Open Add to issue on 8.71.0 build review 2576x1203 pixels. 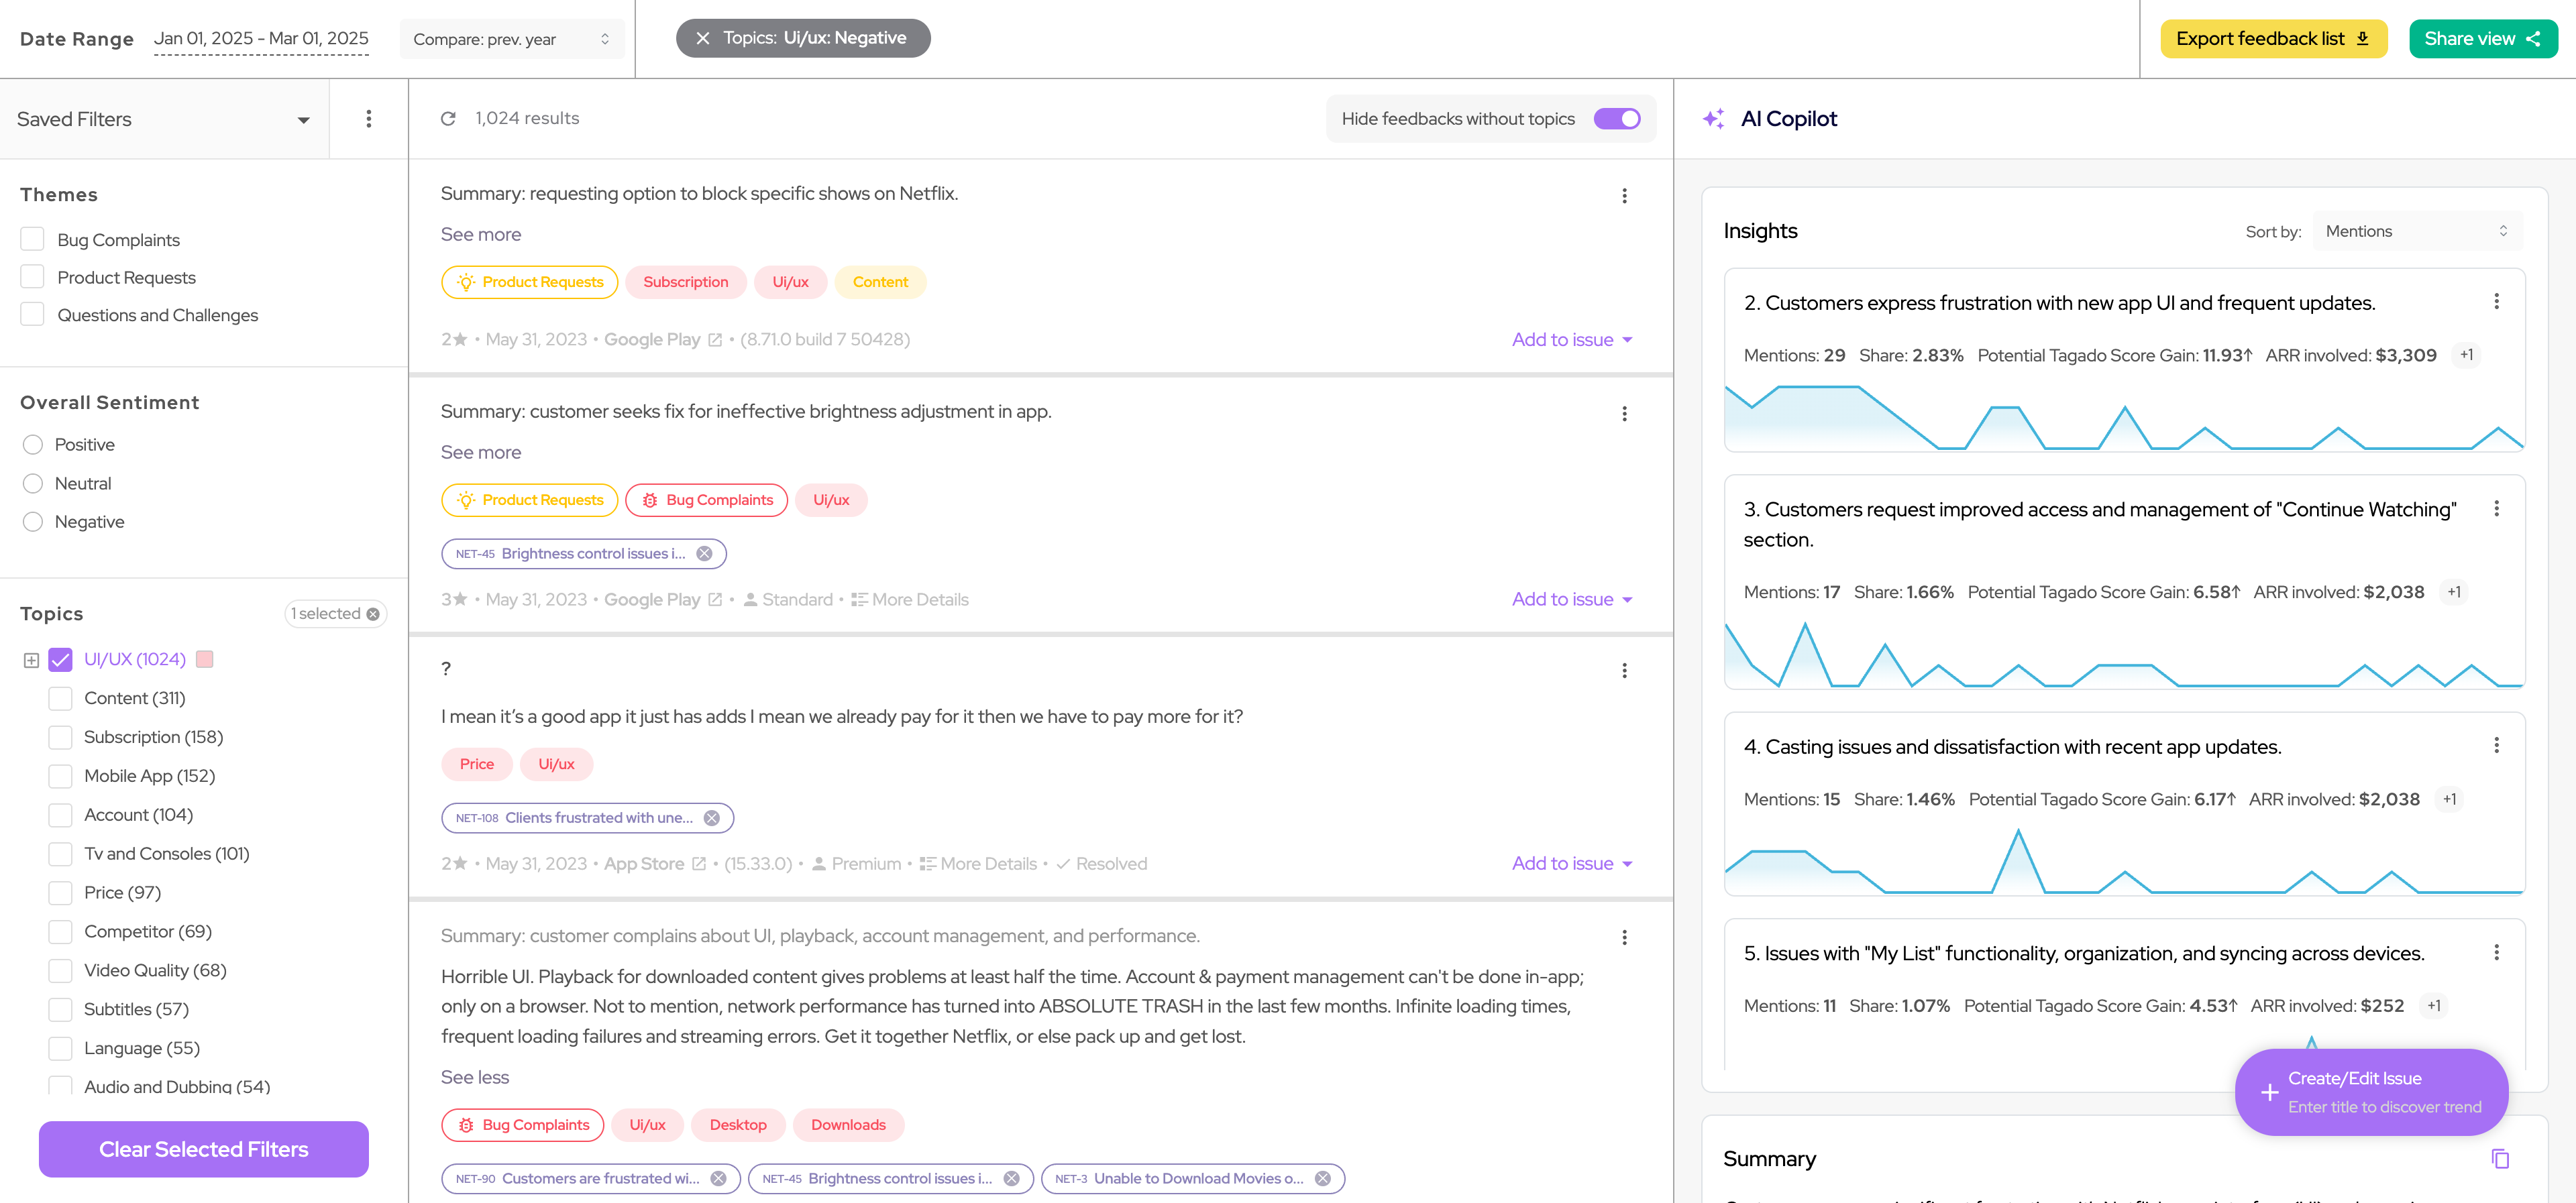(x=1572, y=340)
